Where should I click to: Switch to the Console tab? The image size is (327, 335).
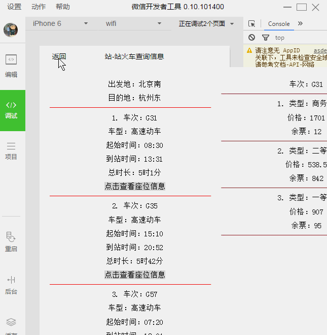tap(279, 24)
